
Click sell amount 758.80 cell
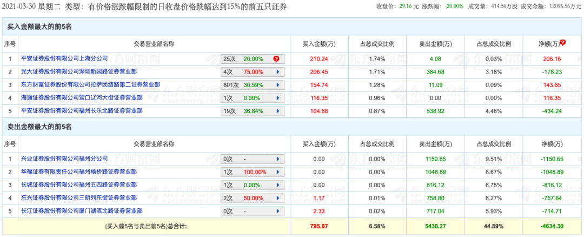coord(435,198)
